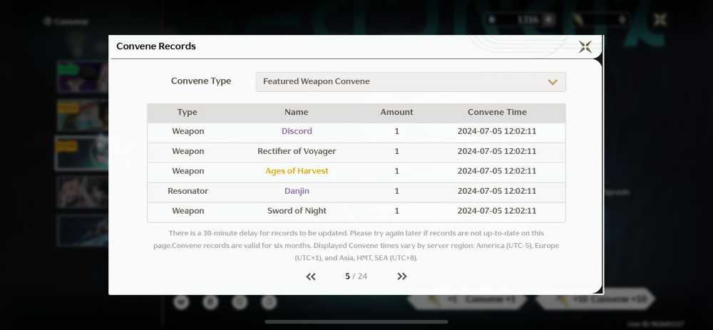Image resolution: width=713 pixels, height=330 pixels.
Task: Click Weapon type in Ages of Harvest row
Action: [x=188, y=171]
